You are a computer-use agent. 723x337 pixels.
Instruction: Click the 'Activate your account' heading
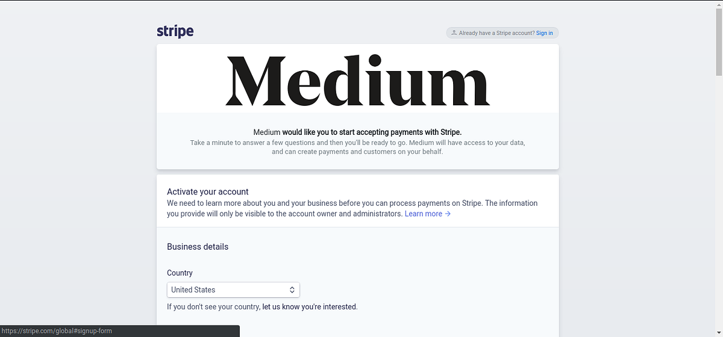[208, 191]
